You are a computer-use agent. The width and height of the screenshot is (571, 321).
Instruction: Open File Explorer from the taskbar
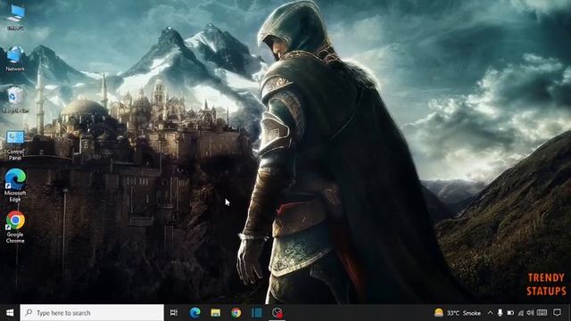[x=216, y=313]
